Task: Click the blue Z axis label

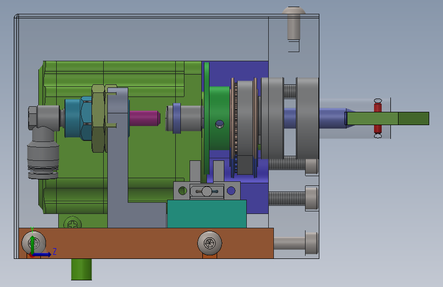Action: 55,251
